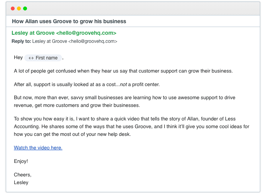Click the "Cheers," sign-off text

tap(22, 175)
